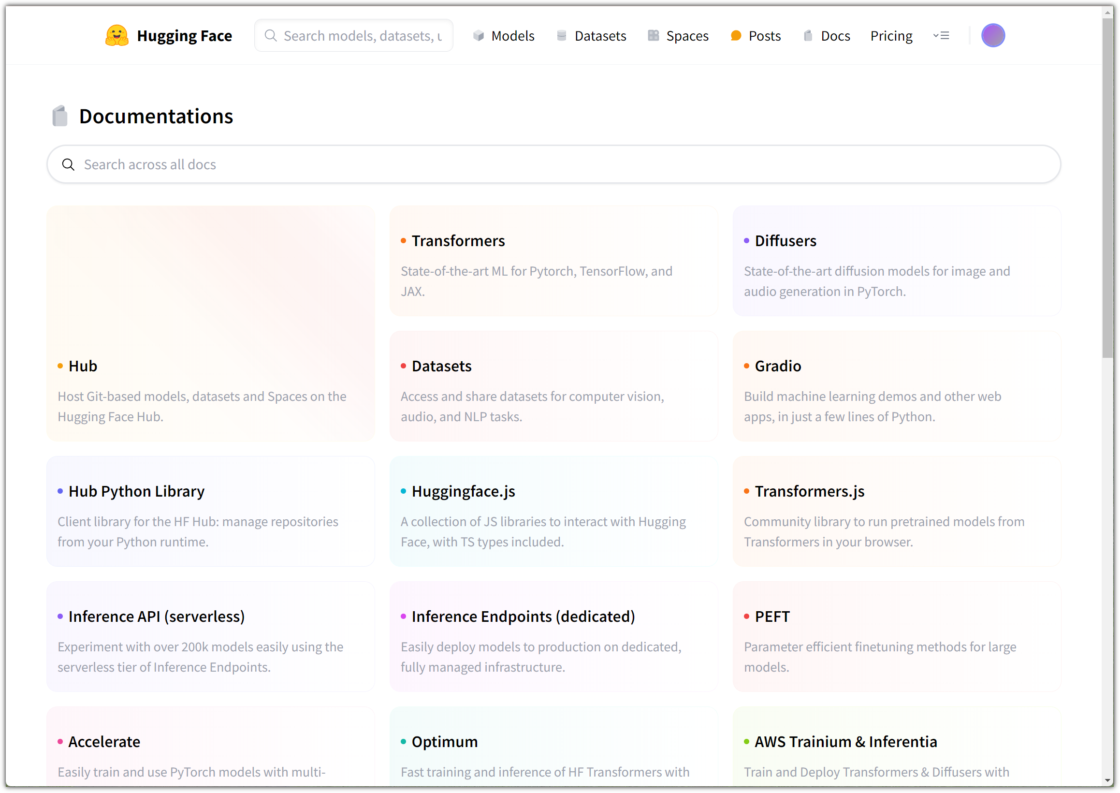
Task: Expand the navbar more-options menu
Action: click(x=941, y=36)
